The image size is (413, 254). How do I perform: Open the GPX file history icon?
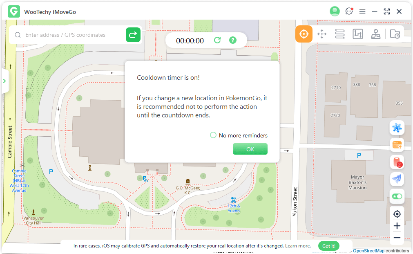coord(395,34)
